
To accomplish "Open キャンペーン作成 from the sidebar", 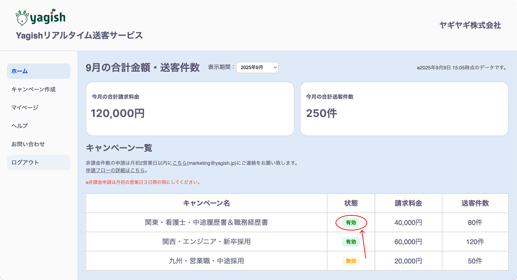I will [x=33, y=90].
